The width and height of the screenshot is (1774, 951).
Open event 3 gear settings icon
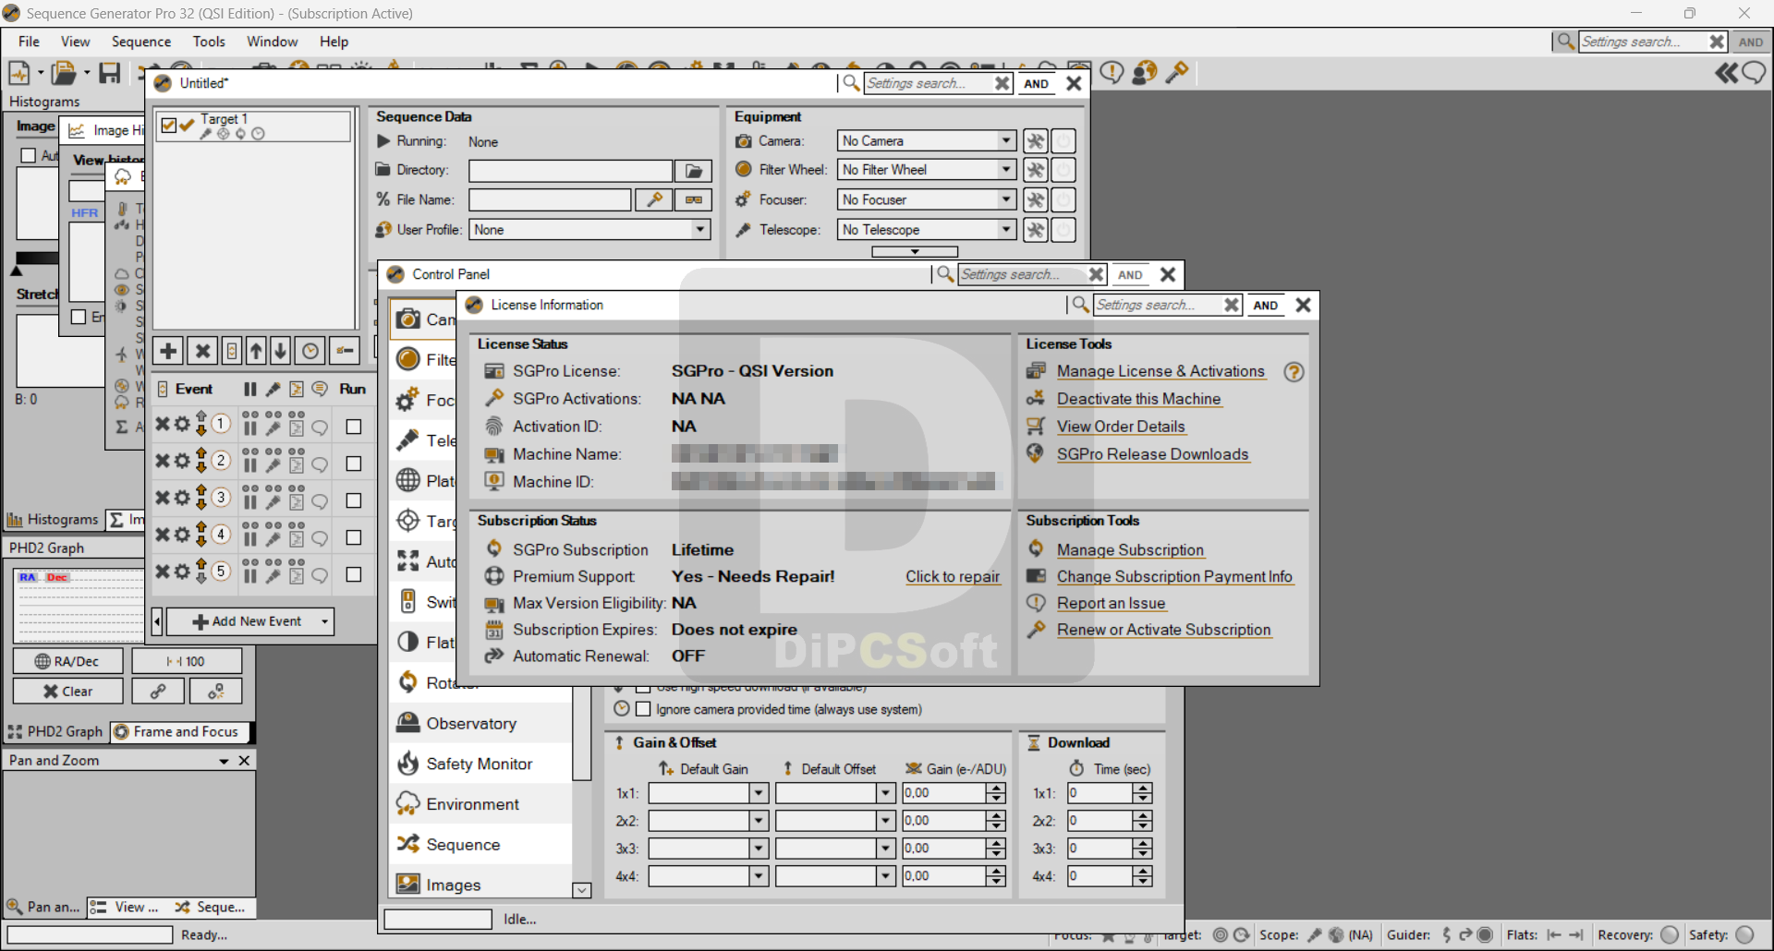coord(182,499)
